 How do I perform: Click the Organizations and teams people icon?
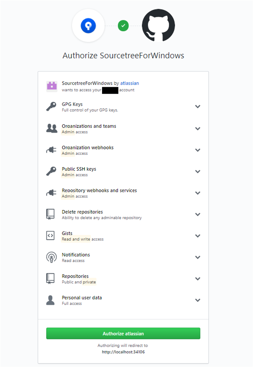52,128
